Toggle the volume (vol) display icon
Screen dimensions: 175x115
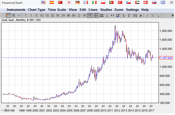(118, 15)
